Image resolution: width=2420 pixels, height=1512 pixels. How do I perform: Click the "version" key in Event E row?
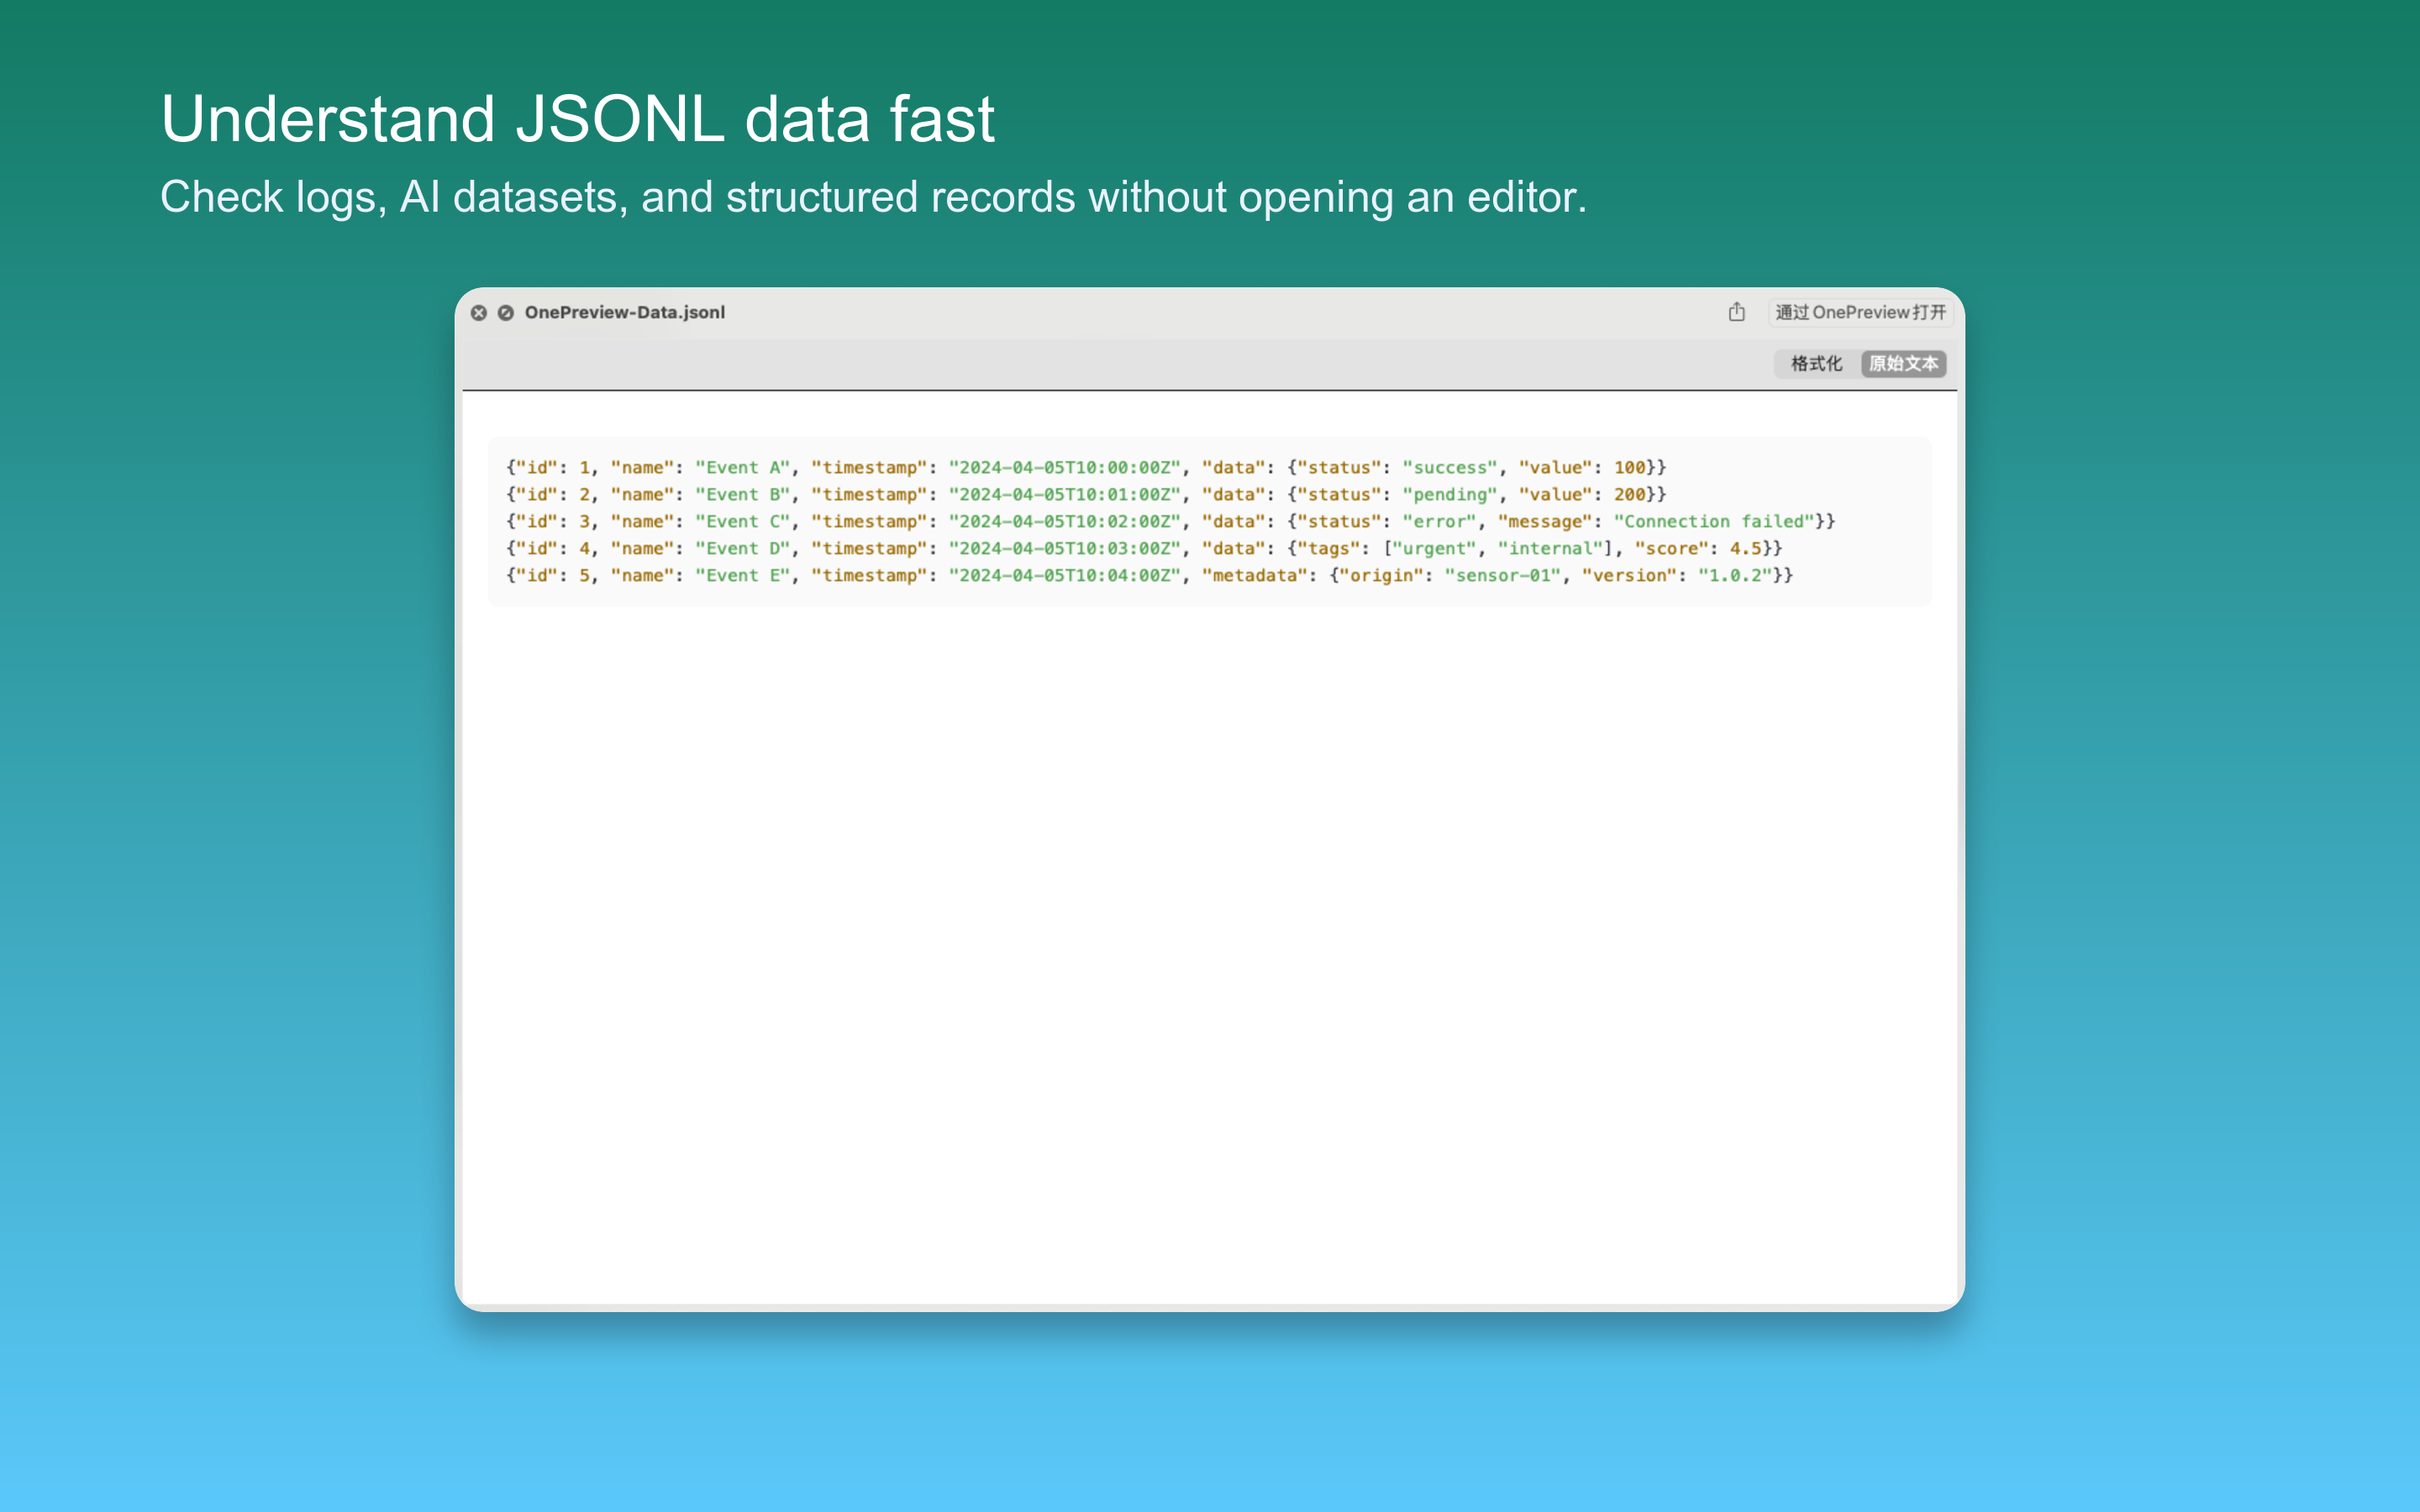coord(1629,575)
